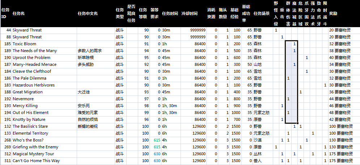Click the 任务名 column header
This screenshot has height=165, width=360.
click(x=19, y=13)
